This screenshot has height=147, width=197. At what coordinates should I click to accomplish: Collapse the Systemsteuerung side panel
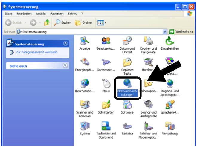[x=65, y=44]
